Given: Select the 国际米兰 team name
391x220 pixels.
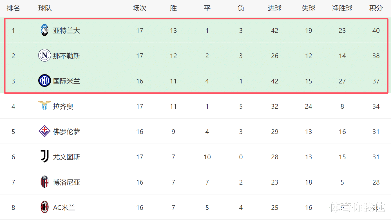Looking at the screenshot, I should point(66,81).
